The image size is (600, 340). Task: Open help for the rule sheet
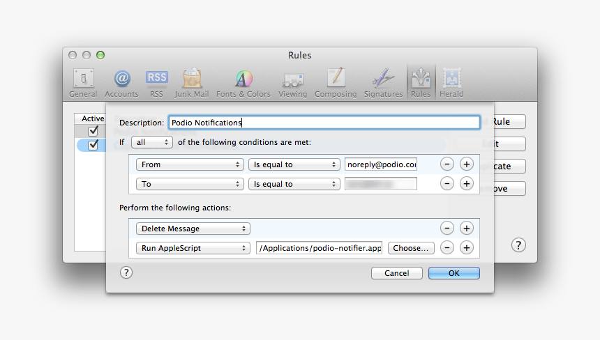point(126,272)
